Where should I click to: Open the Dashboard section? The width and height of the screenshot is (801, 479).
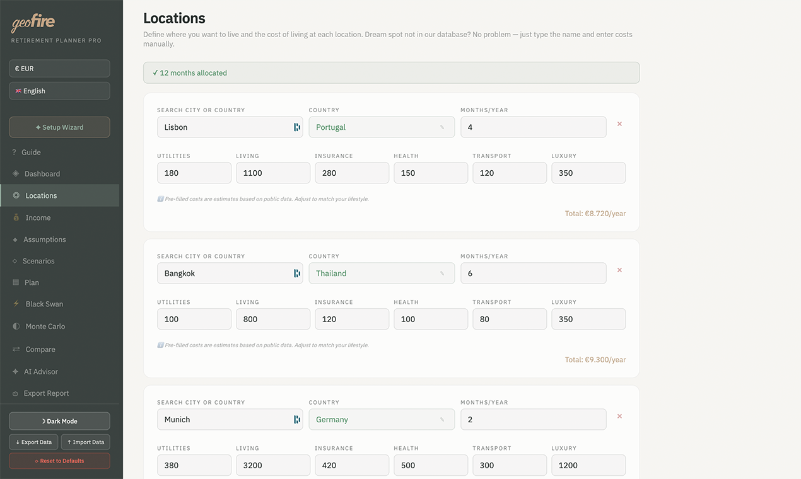(42, 173)
